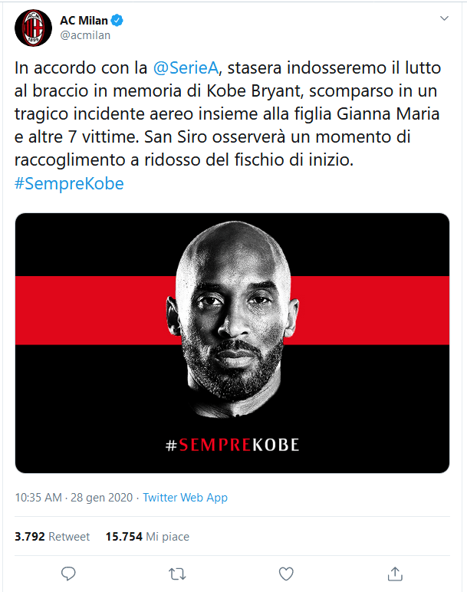Toggle the retweet arrows icon
The height and width of the screenshot is (592, 467).
coord(177,573)
